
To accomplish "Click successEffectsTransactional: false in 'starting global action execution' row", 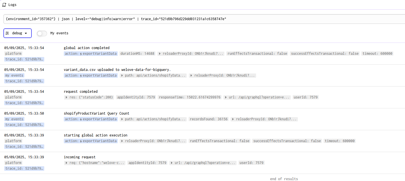I will [287, 141].
